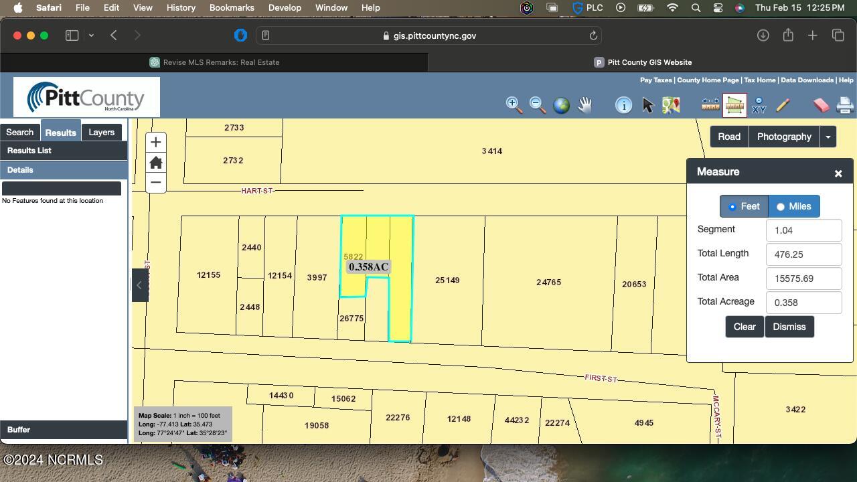This screenshot has height=482, width=857.
Task: Expand the basemap options dropdown arrow
Action: click(x=828, y=137)
